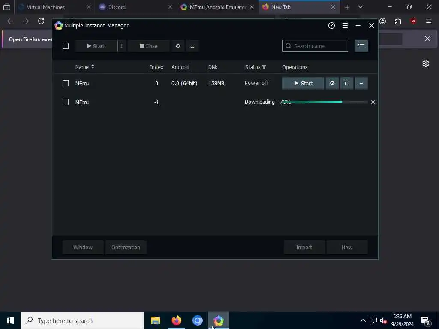
Task: Click the Index column header
Action: (x=156, y=67)
